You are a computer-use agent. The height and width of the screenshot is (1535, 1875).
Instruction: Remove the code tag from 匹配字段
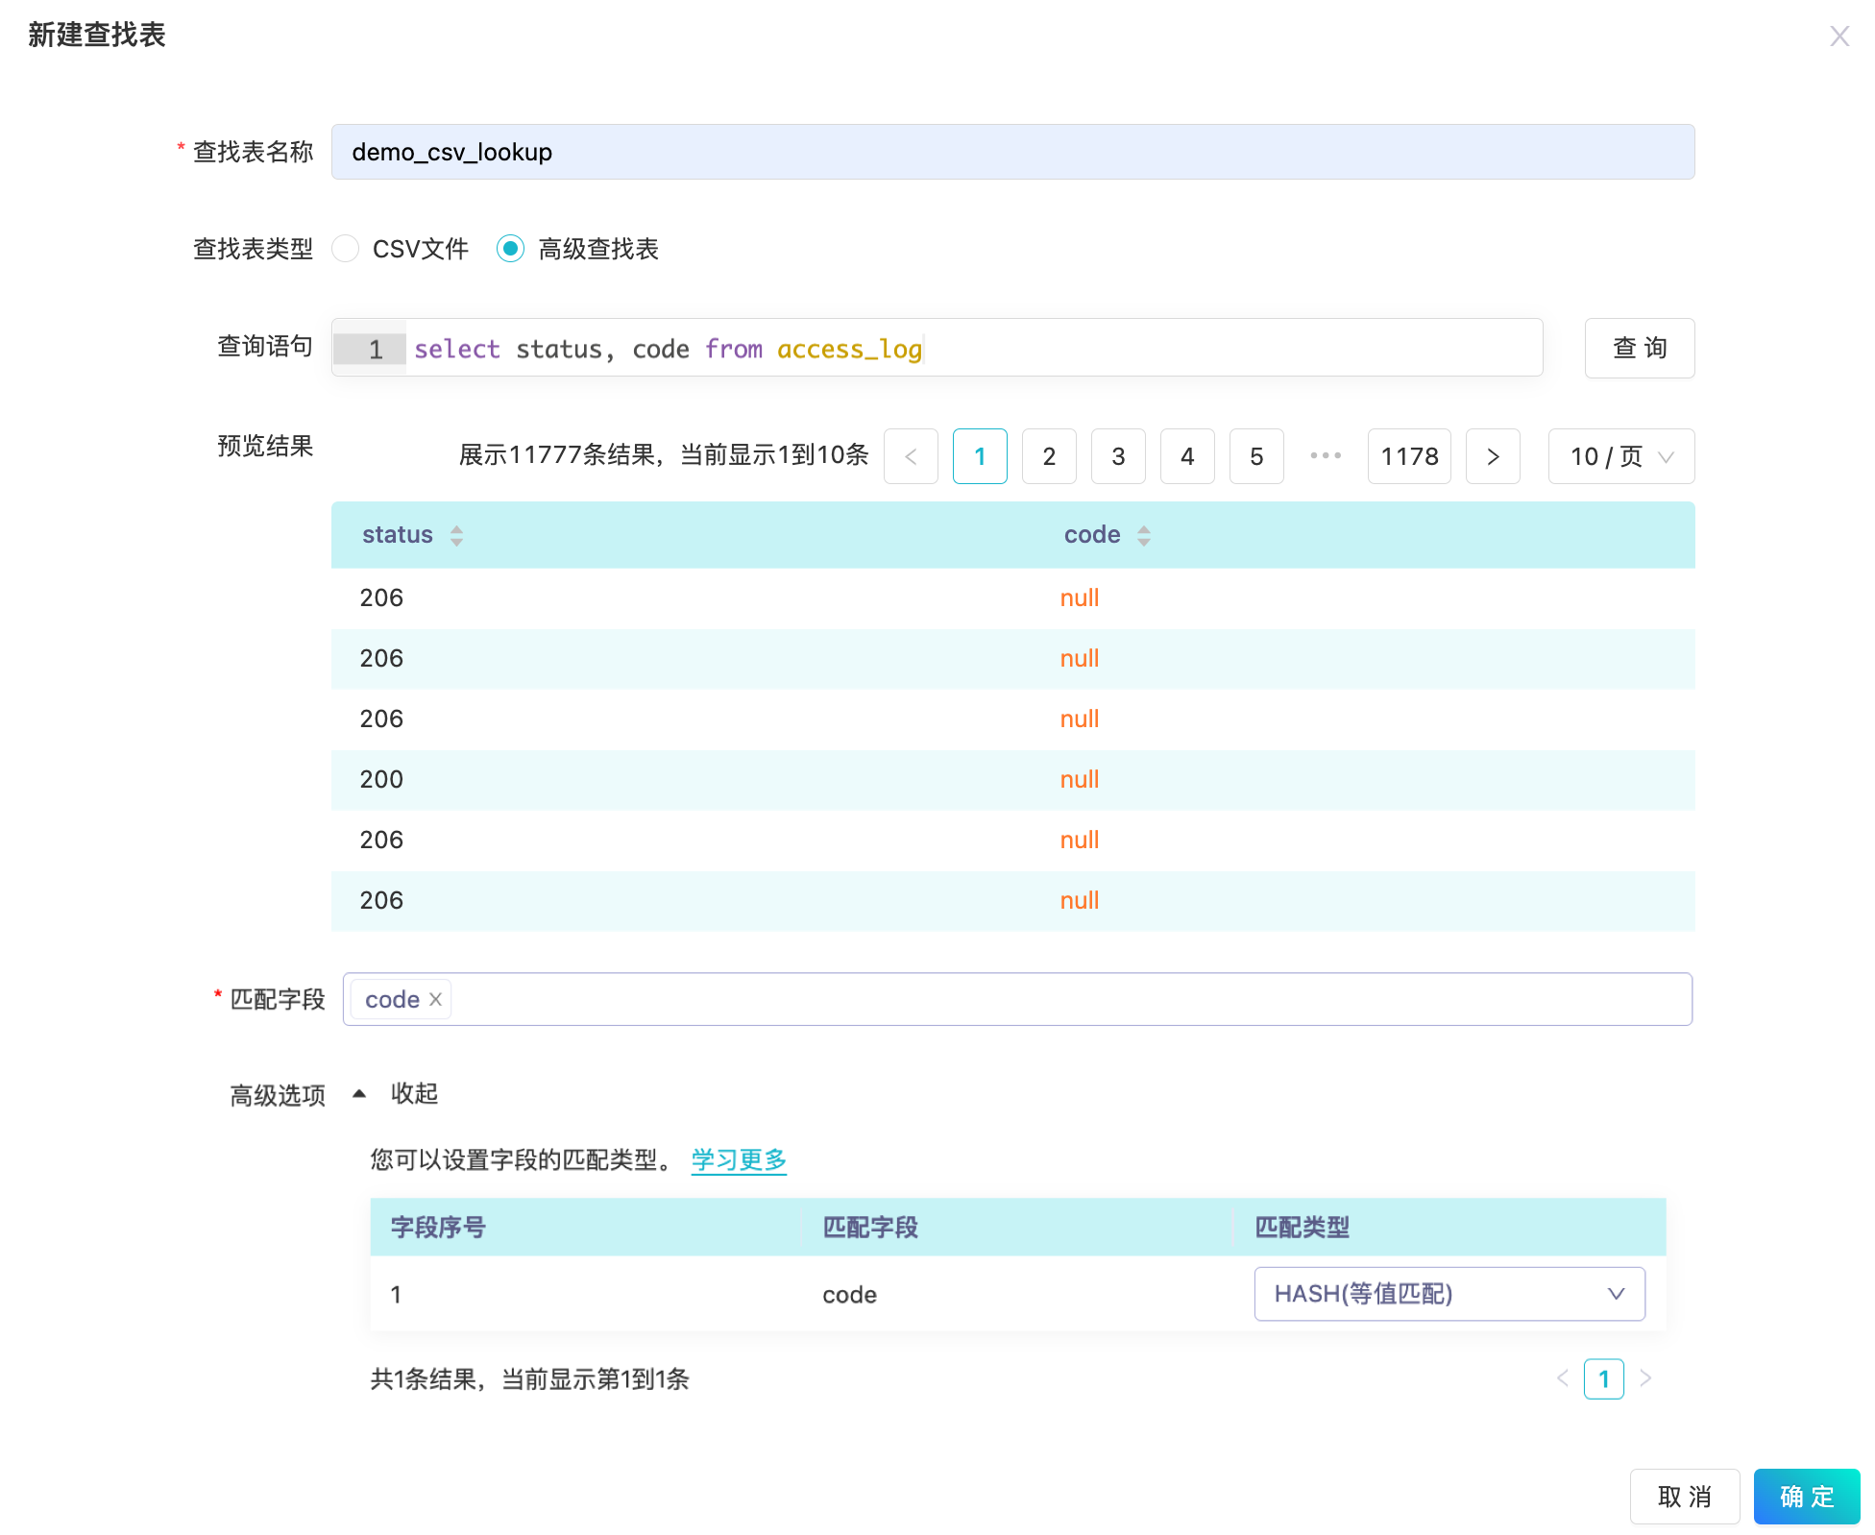(x=435, y=999)
